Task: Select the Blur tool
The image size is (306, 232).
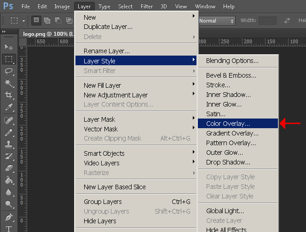Action: (x=9, y=192)
